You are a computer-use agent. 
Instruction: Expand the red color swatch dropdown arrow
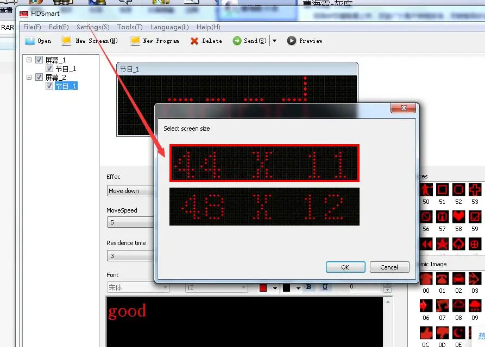[275, 288]
